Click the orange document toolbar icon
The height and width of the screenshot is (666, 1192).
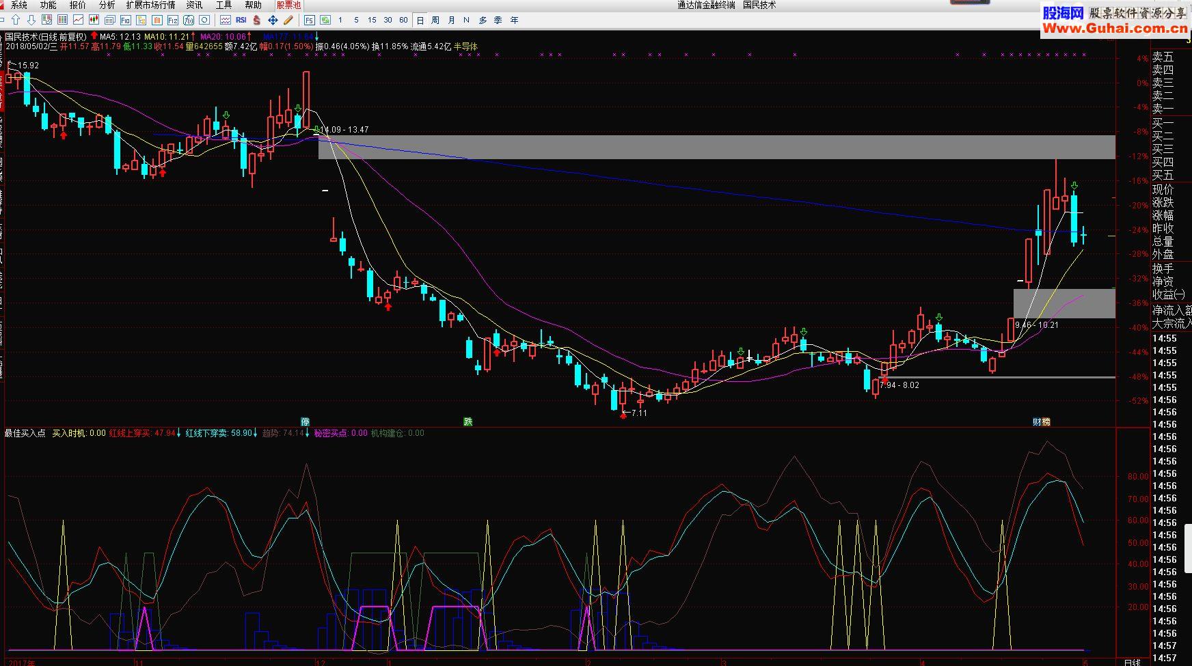click(157, 20)
